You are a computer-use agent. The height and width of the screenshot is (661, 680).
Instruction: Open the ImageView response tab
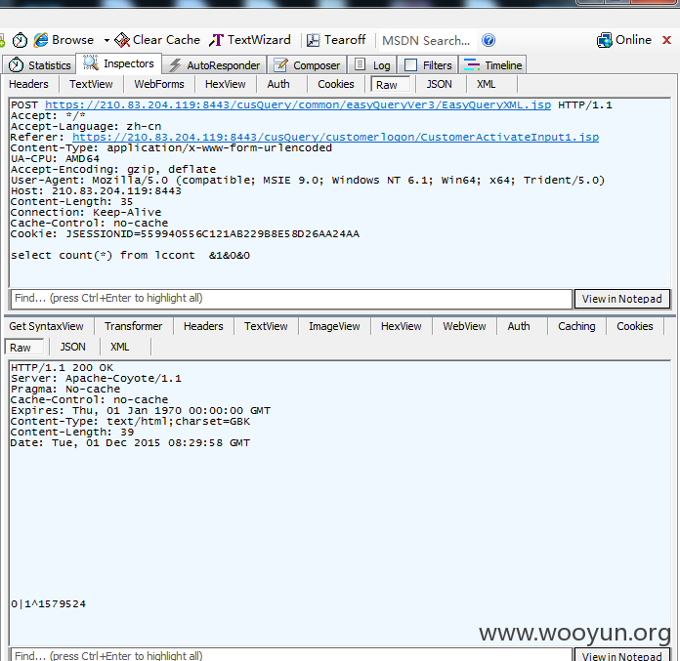point(334,326)
